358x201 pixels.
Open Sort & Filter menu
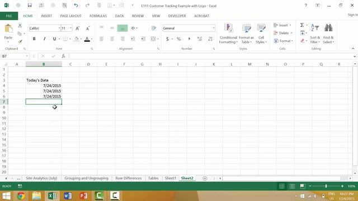[x=315, y=33]
